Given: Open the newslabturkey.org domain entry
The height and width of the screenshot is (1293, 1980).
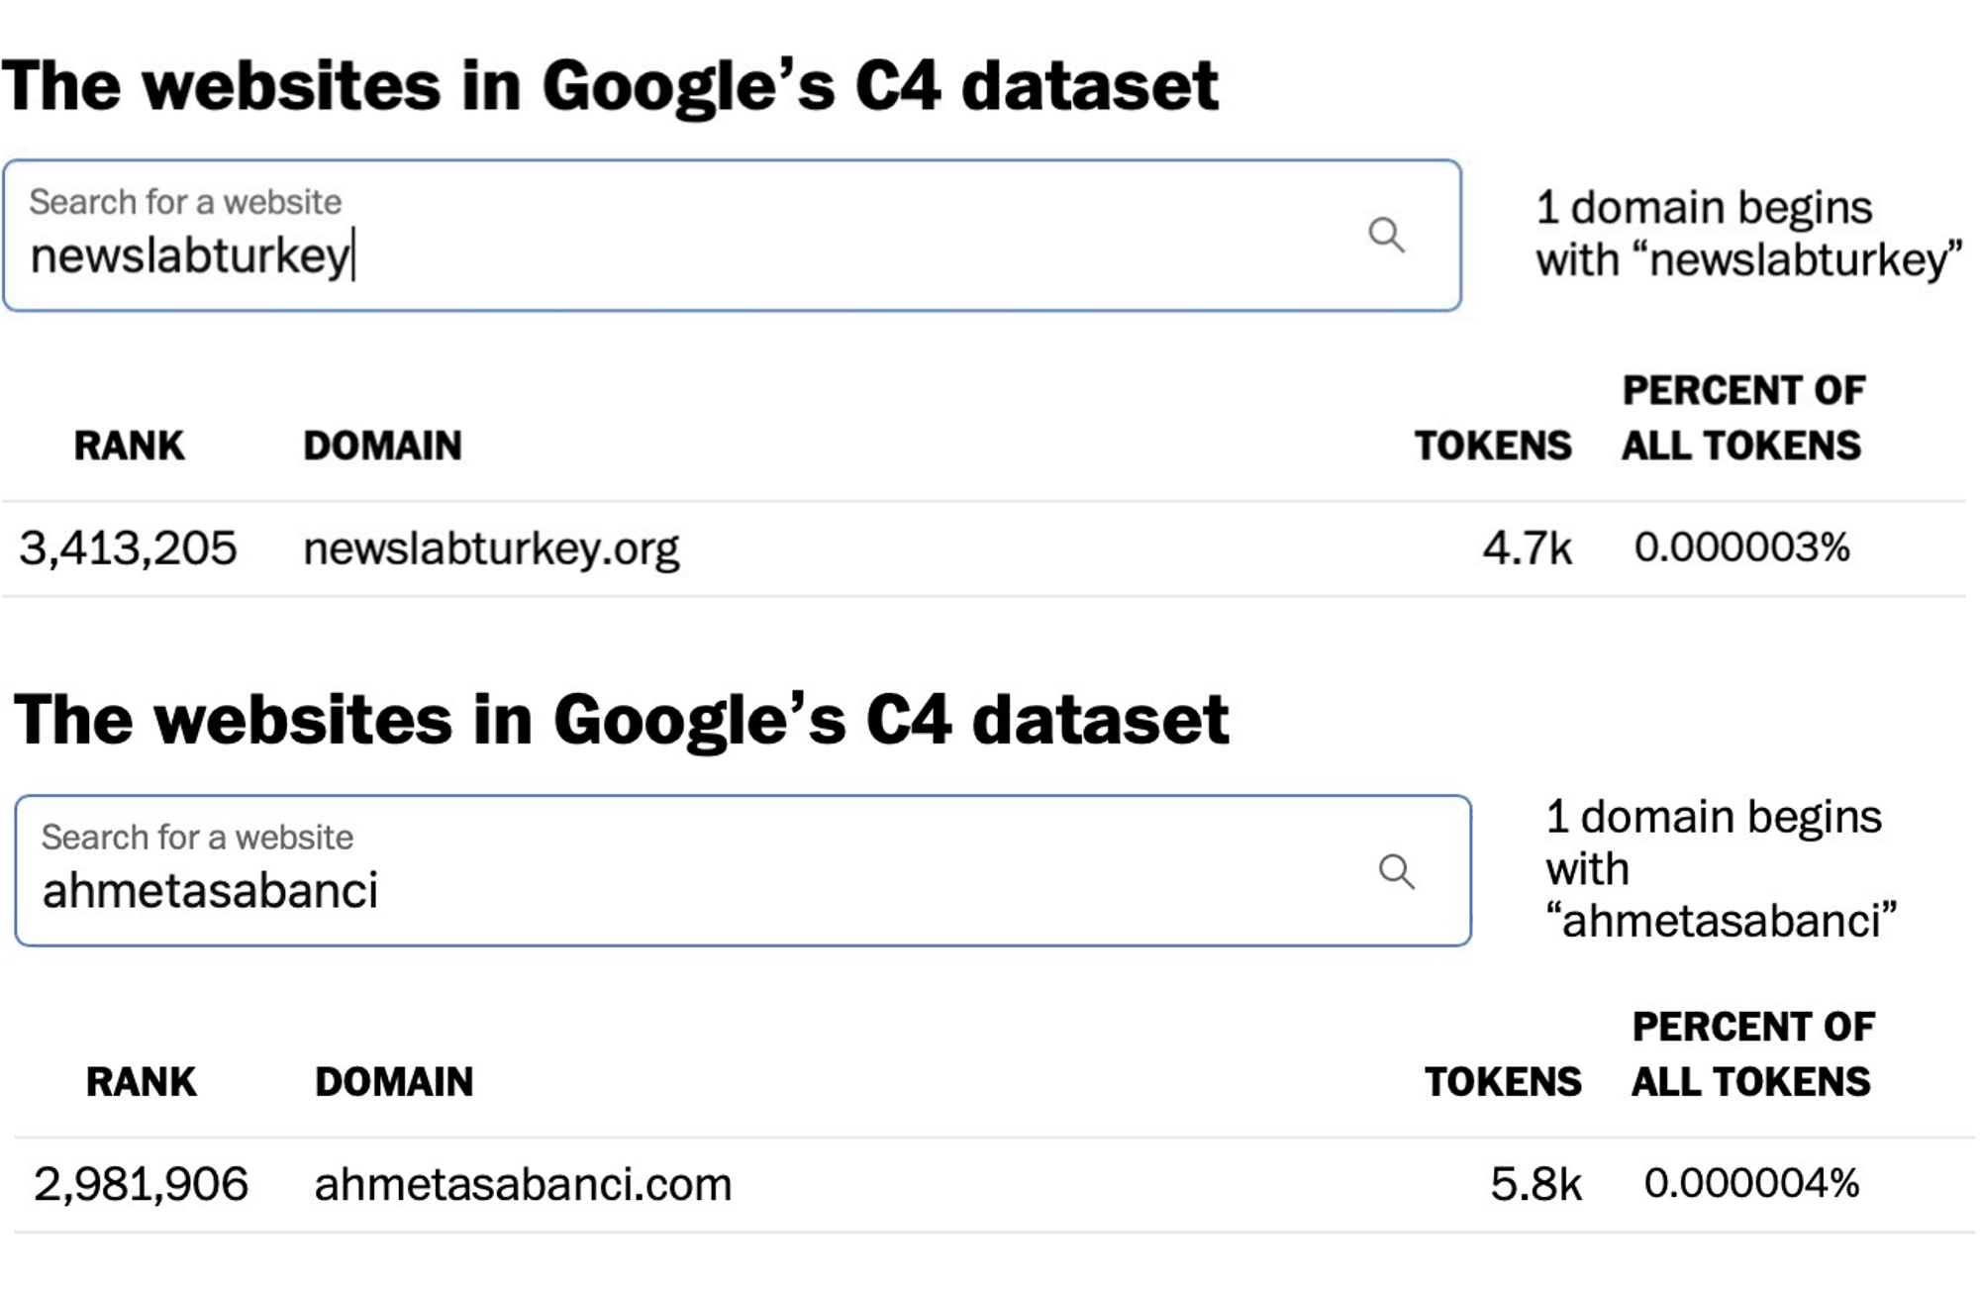Looking at the screenshot, I should coord(491,549).
